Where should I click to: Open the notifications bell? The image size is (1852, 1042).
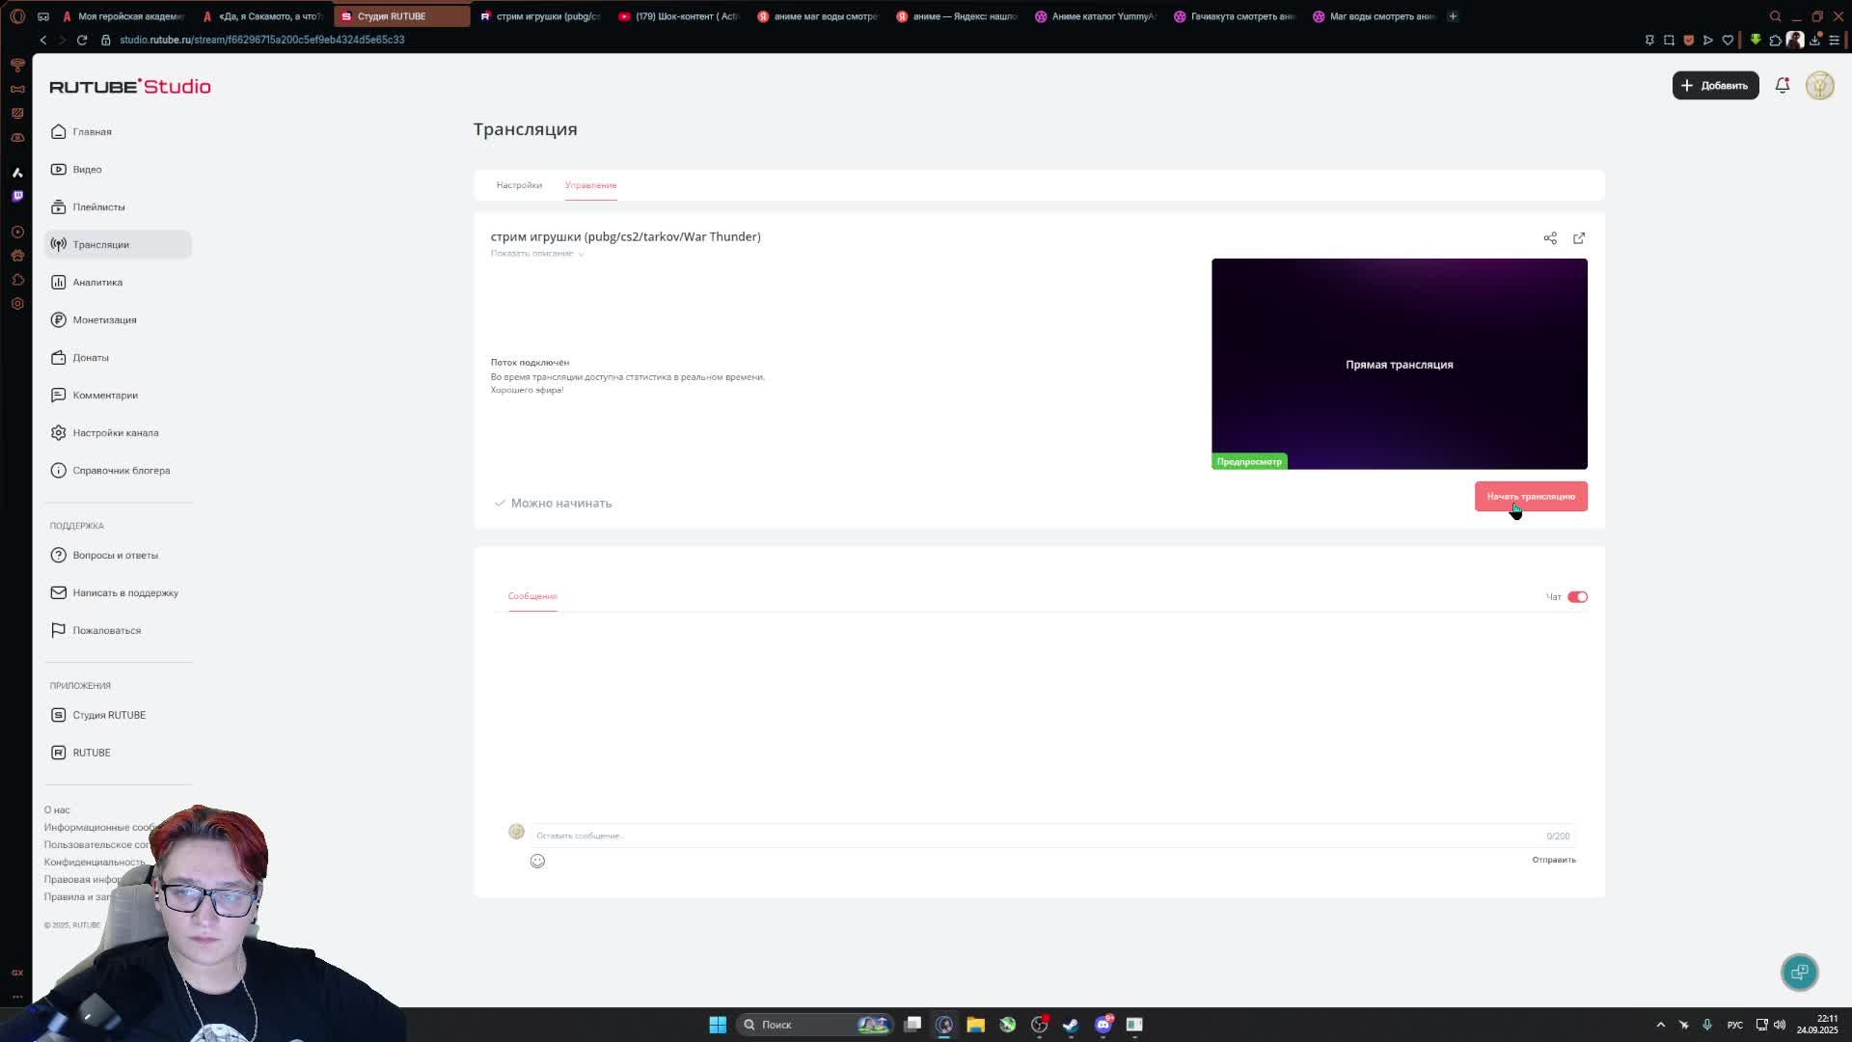(1783, 85)
